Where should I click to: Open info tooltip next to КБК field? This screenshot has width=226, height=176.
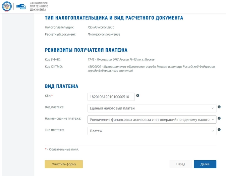(x=138, y=95)
